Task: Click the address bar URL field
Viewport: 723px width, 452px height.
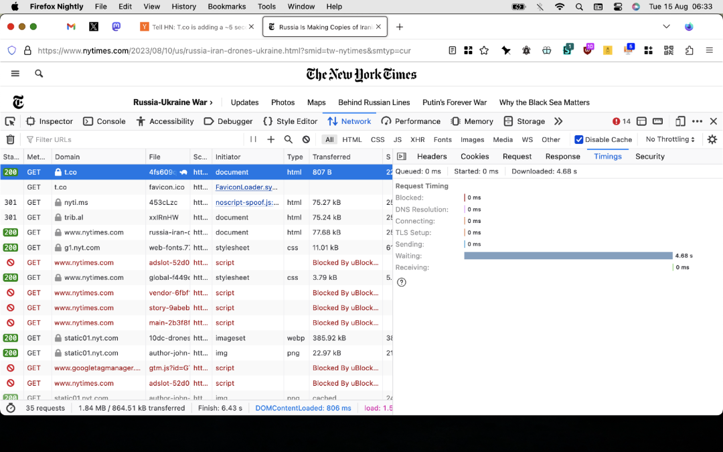Action: [x=224, y=51]
